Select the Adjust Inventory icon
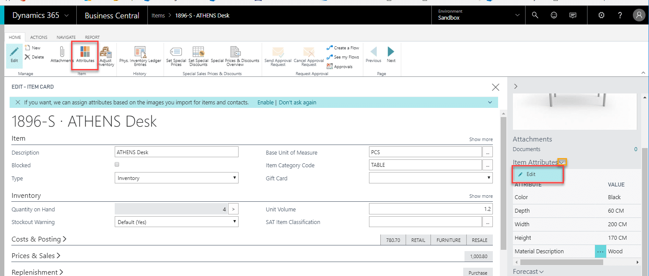This screenshot has width=649, height=276. (x=106, y=55)
